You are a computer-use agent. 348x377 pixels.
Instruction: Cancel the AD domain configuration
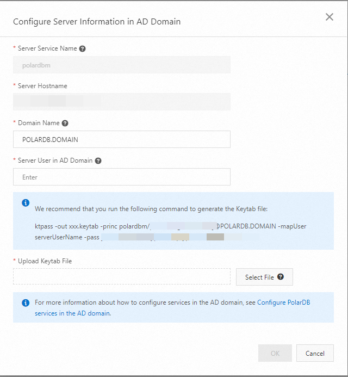click(315, 353)
